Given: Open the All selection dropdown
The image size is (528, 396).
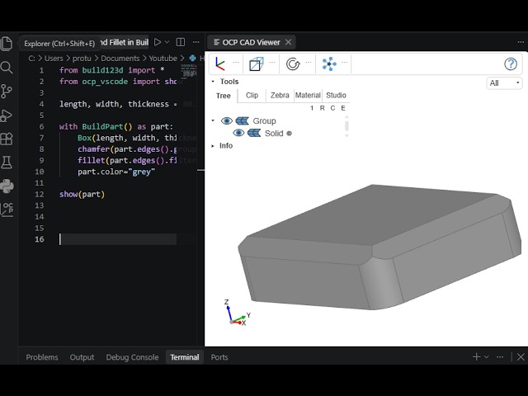Looking at the screenshot, I should pos(504,83).
